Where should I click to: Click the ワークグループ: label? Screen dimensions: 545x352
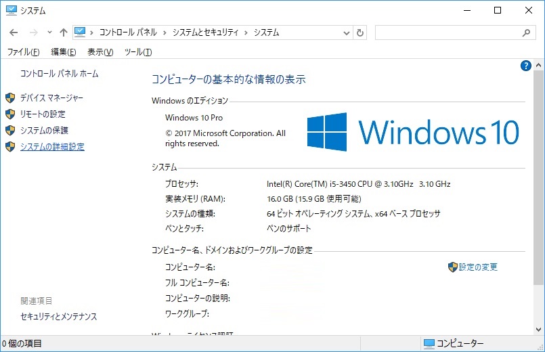(x=187, y=314)
